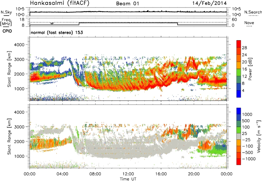
Task: Click the "3000" tick of the velocity panel
Action: click(19, 127)
